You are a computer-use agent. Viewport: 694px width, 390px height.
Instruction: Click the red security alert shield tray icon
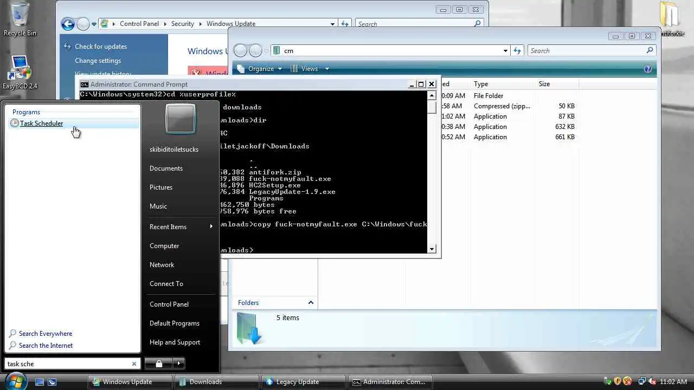[x=627, y=381]
